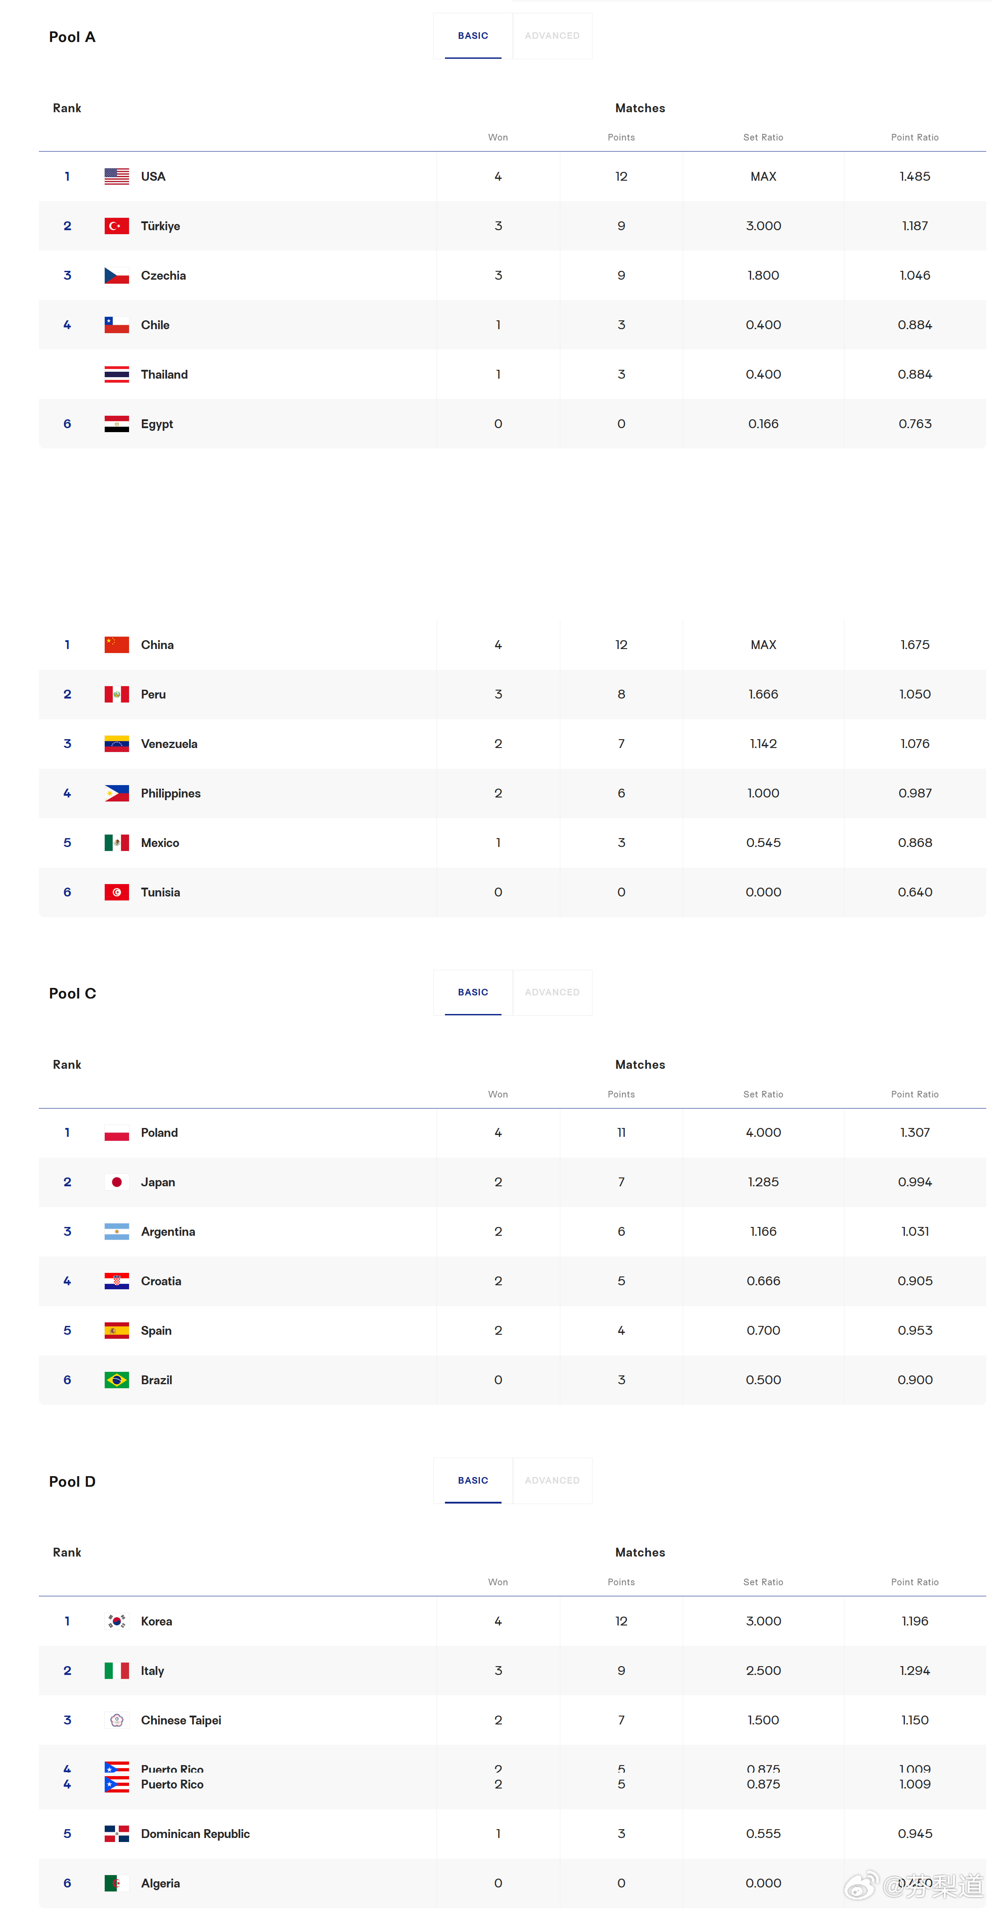Click the Japan team name
The width and height of the screenshot is (992, 1910).
pyautogui.click(x=158, y=1183)
